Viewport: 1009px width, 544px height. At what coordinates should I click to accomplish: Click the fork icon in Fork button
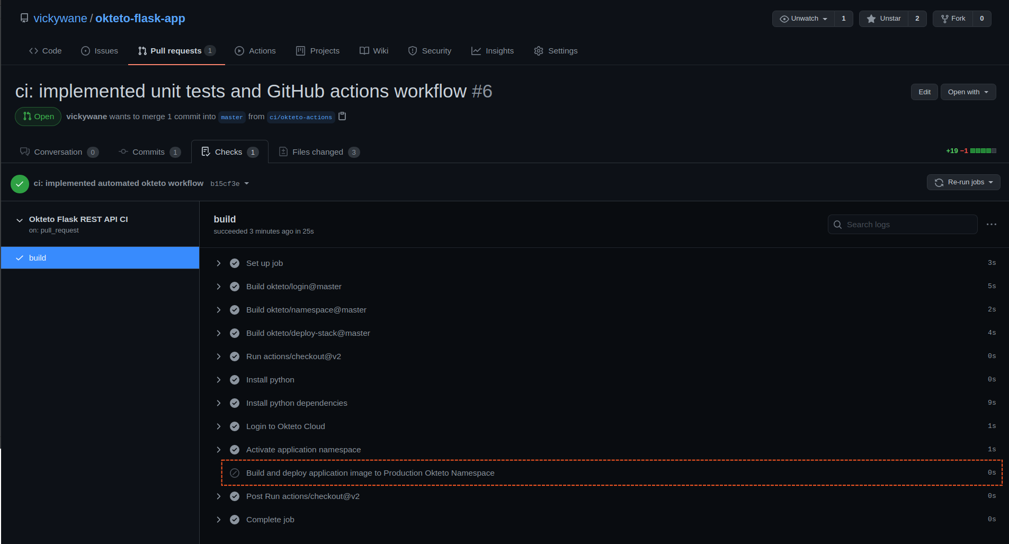click(x=944, y=19)
